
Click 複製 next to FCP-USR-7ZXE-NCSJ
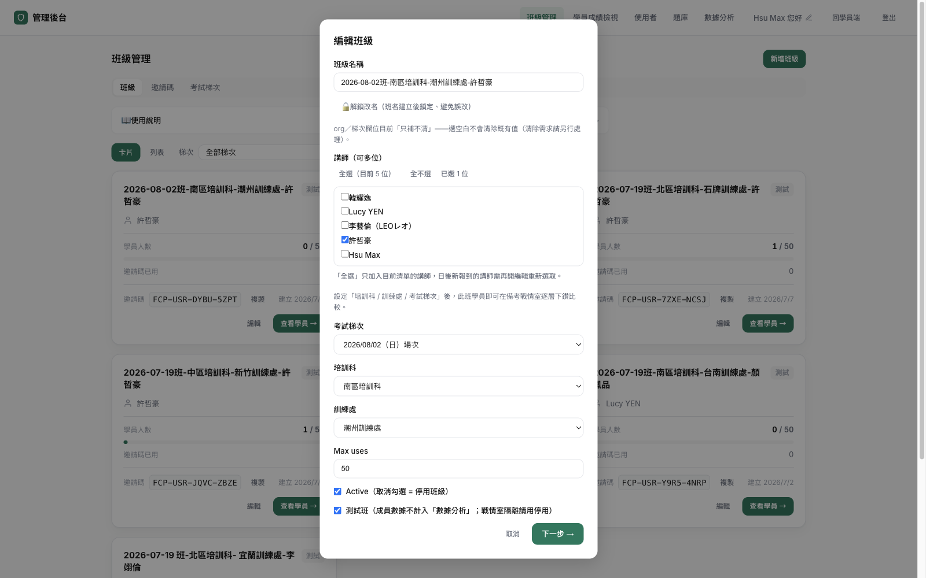[x=727, y=299]
